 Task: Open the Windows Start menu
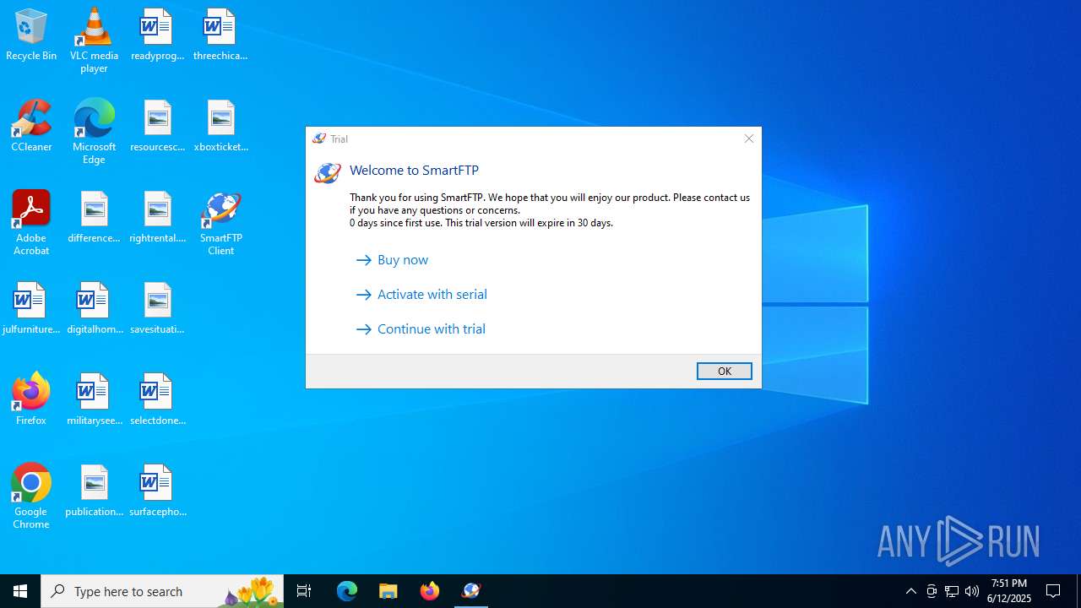(x=20, y=591)
